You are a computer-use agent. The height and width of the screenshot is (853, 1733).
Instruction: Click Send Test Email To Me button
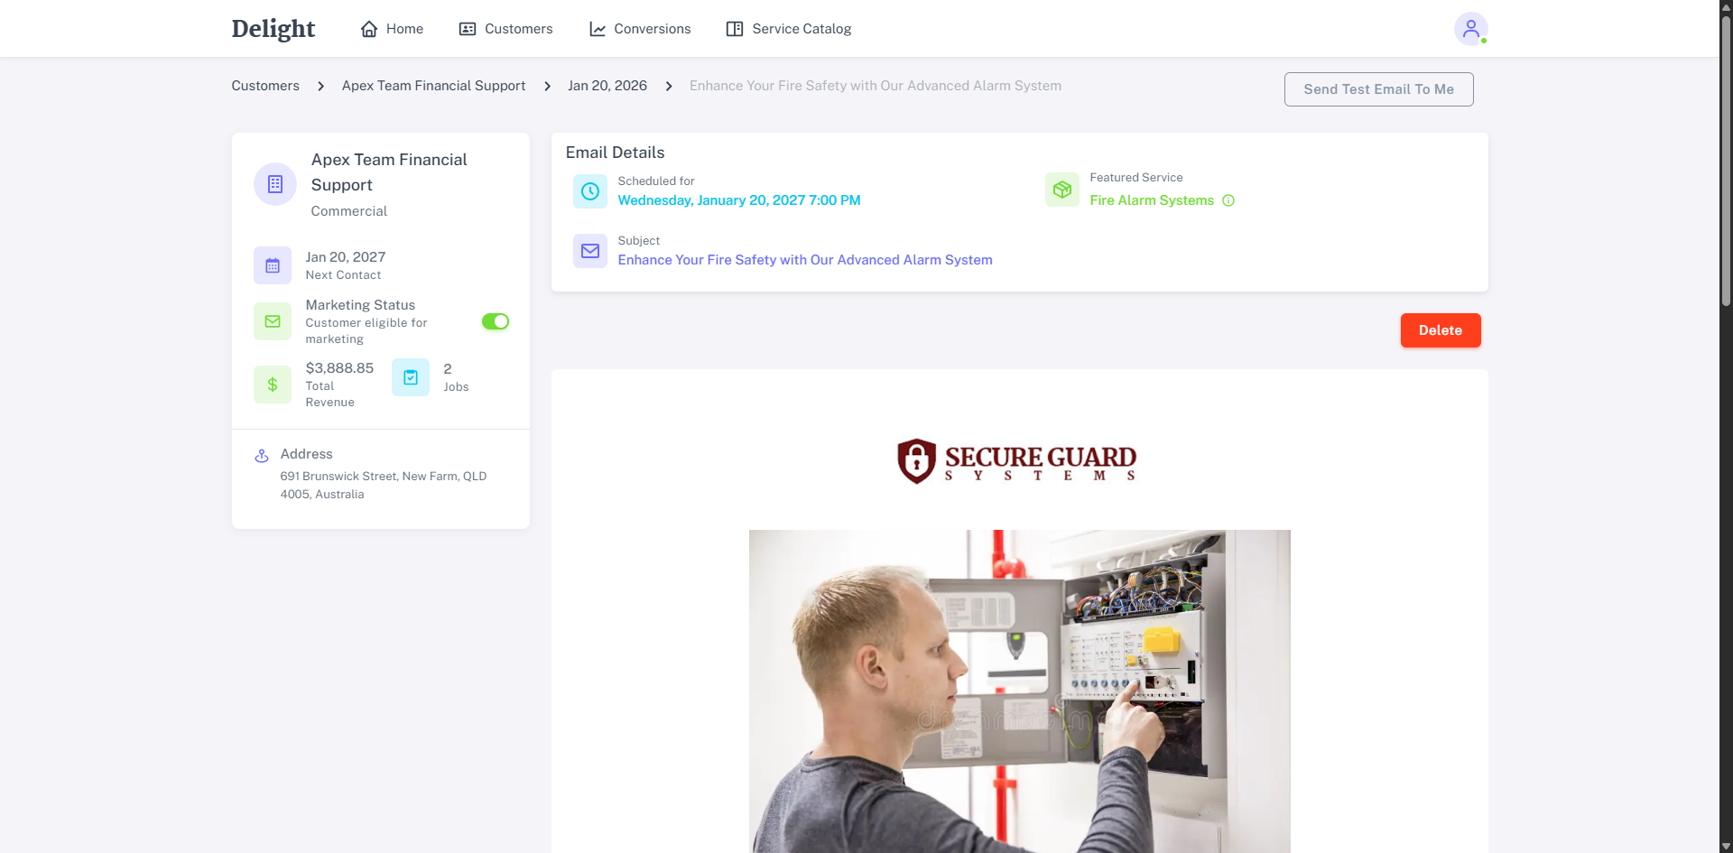(x=1378, y=89)
